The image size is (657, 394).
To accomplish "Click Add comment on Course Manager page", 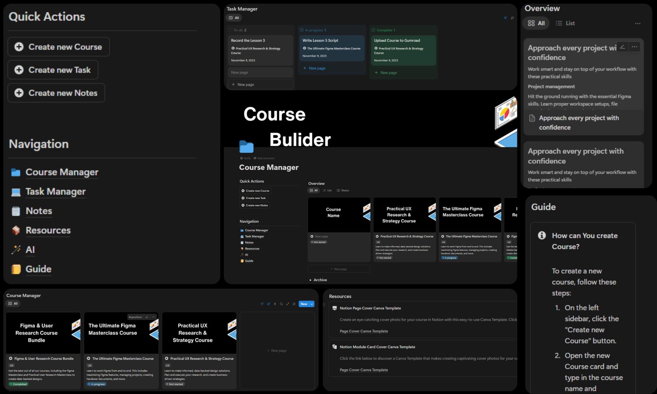I will (x=264, y=158).
